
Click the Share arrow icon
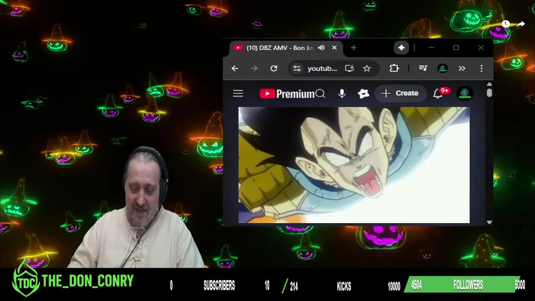tap(521, 24)
